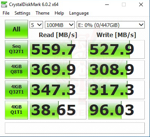Close the CrystalDiskMark window
The image size is (150, 137).
coord(141,5)
